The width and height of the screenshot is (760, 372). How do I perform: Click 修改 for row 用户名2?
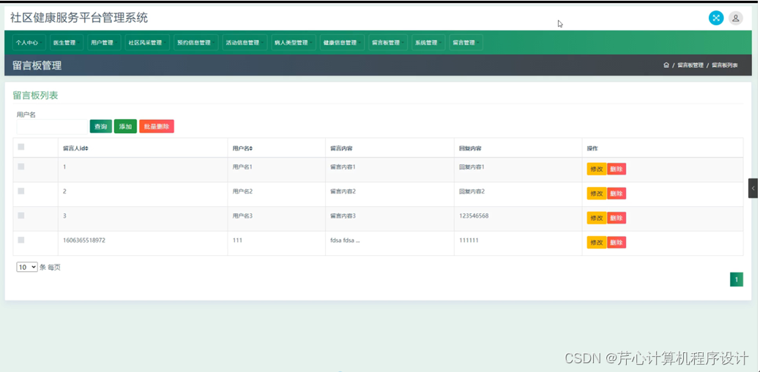(x=597, y=194)
